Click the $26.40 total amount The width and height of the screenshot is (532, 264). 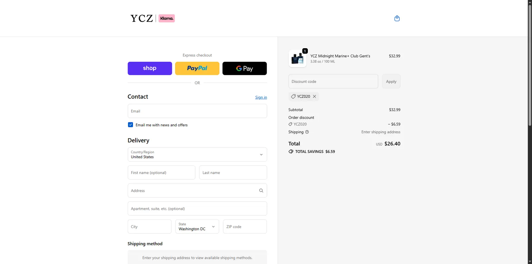(392, 144)
